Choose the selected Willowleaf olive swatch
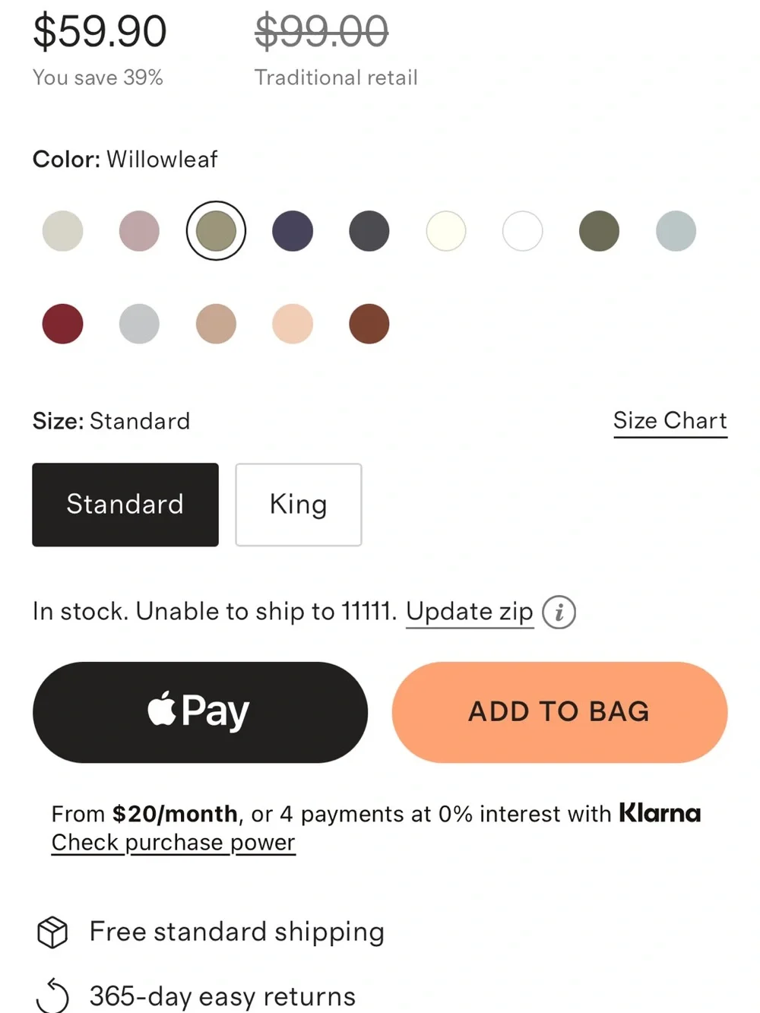Image resolution: width=760 pixels, height=1013 pixels. [216, 231]
